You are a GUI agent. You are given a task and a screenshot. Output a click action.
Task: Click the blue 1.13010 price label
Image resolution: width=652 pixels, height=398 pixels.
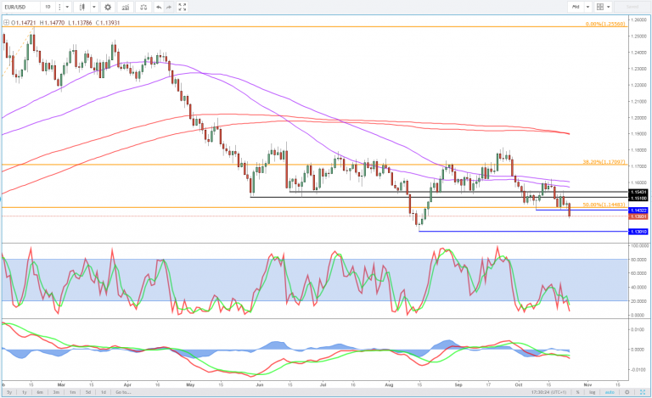pyautogui.click(x=638, y=232)
